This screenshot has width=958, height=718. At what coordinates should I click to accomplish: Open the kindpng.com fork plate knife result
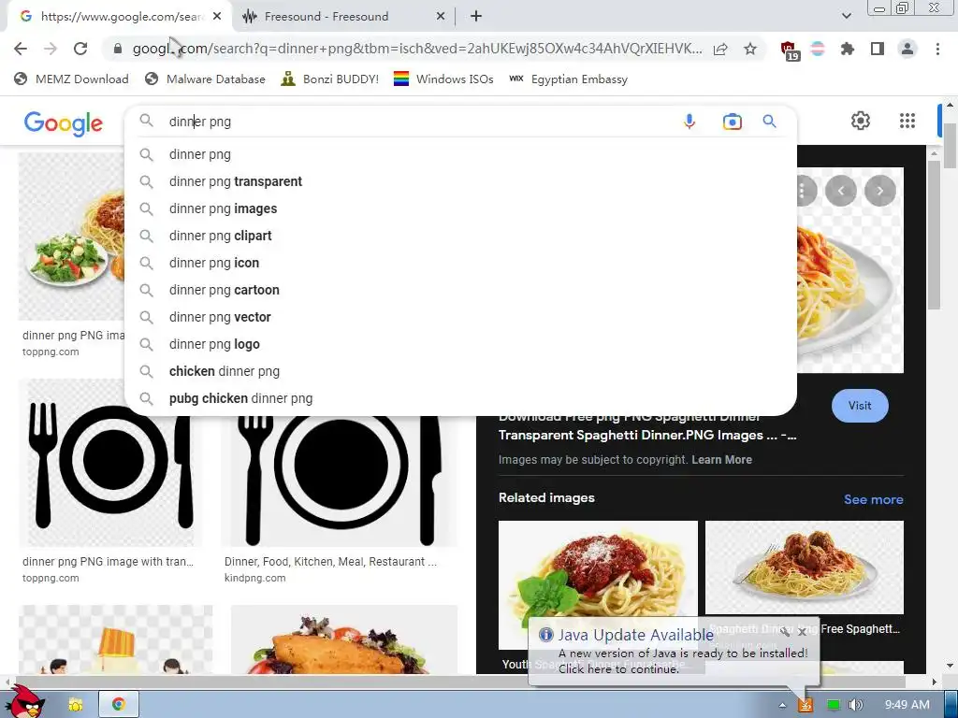tap(339, 482)
